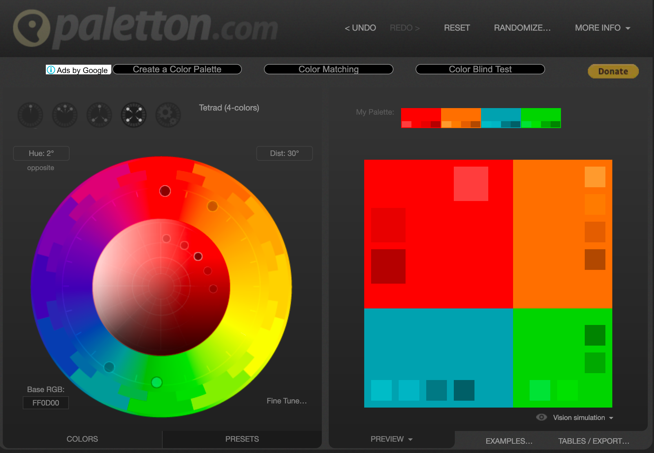Click RANDOMIZE to shuffle colors
The image size is (654, 453).
tap(522, 28)
